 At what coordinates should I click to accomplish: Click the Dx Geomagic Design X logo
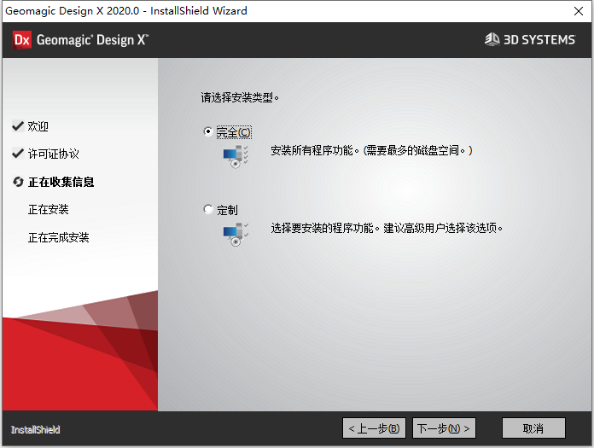(81, 40)
